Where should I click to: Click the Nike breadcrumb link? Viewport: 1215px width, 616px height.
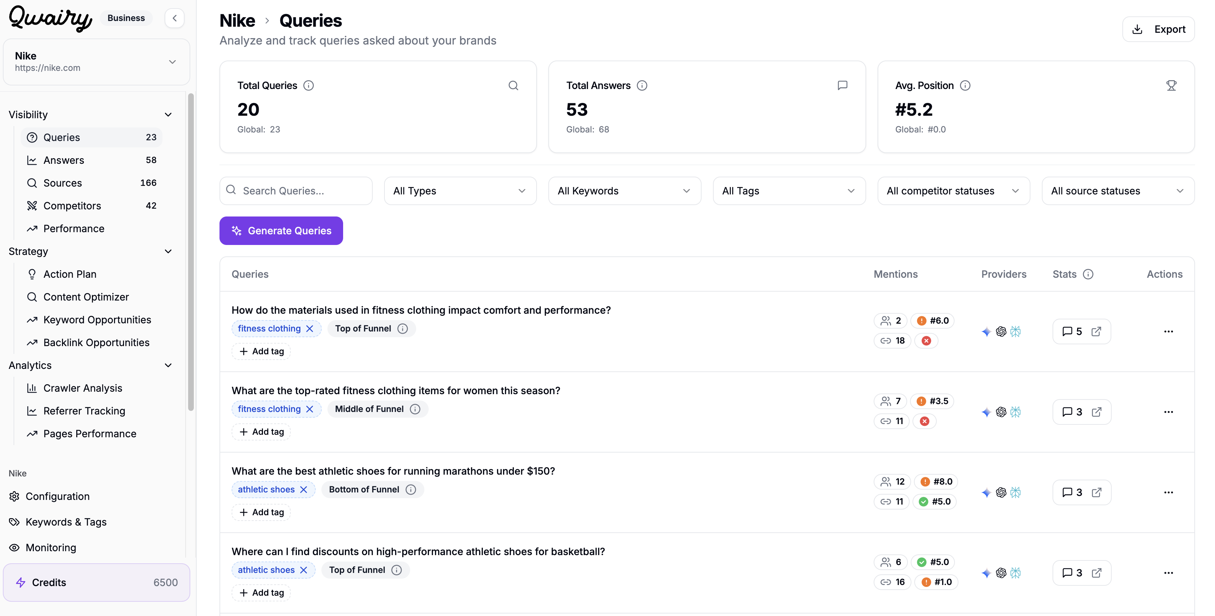237,21
